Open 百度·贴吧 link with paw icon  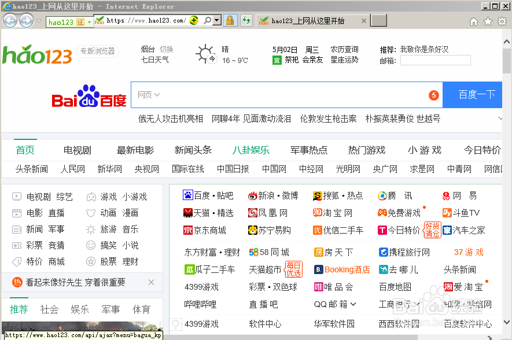tap(208, 195)
